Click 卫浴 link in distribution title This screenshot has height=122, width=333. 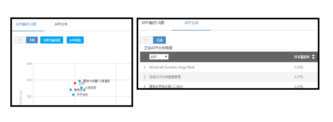pyautogui.click(x=147, y=48)
